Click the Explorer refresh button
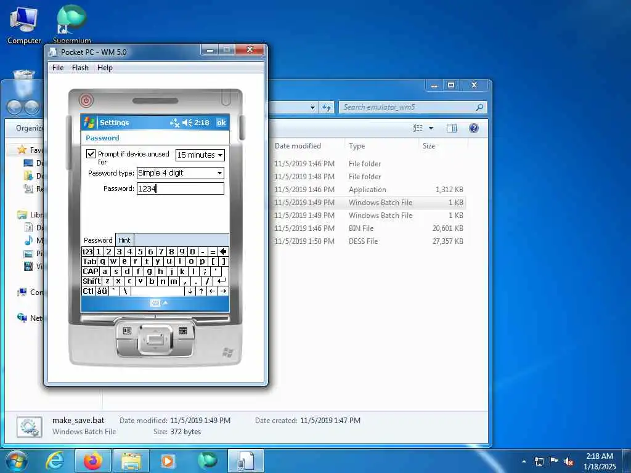The width and height of the screenshot is (631, 473). point(327,107)
